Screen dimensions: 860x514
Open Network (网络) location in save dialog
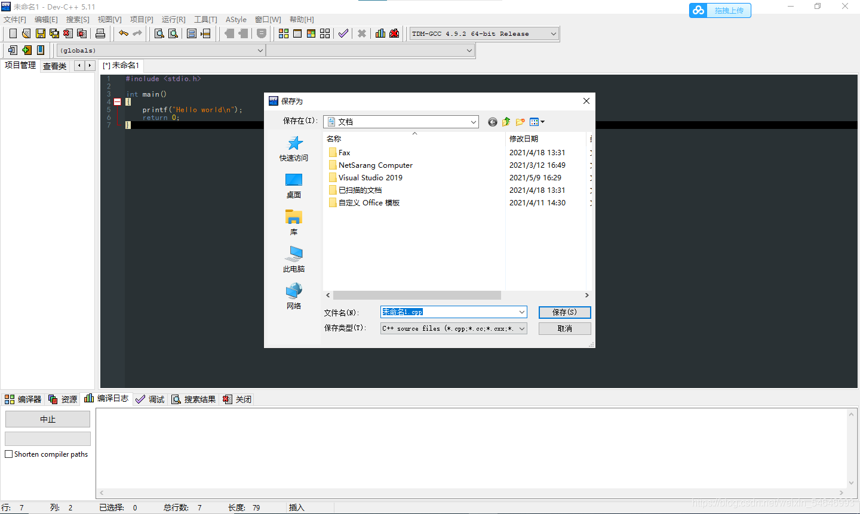(294, 297)
